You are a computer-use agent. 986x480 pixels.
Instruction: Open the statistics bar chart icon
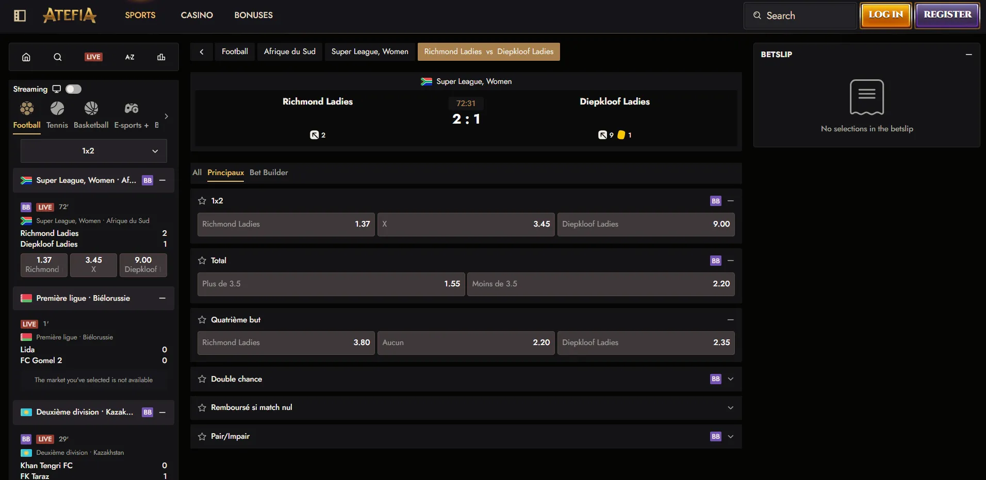point(161,57)
